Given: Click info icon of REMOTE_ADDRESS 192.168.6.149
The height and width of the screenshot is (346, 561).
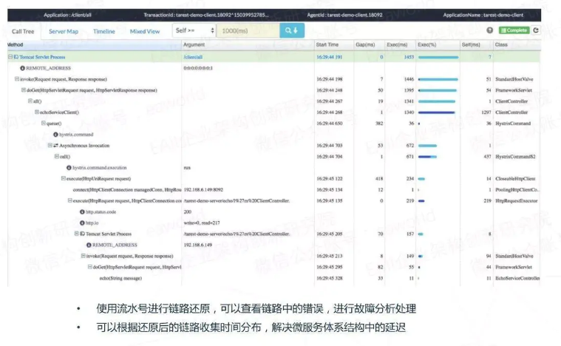Looking at the screenshot, I should (x=89, y=245).
